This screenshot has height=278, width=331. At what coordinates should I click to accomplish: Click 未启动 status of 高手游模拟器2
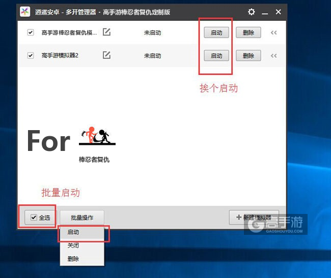point(152,56)
